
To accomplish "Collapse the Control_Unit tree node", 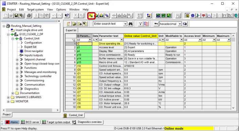I will 13,39.
